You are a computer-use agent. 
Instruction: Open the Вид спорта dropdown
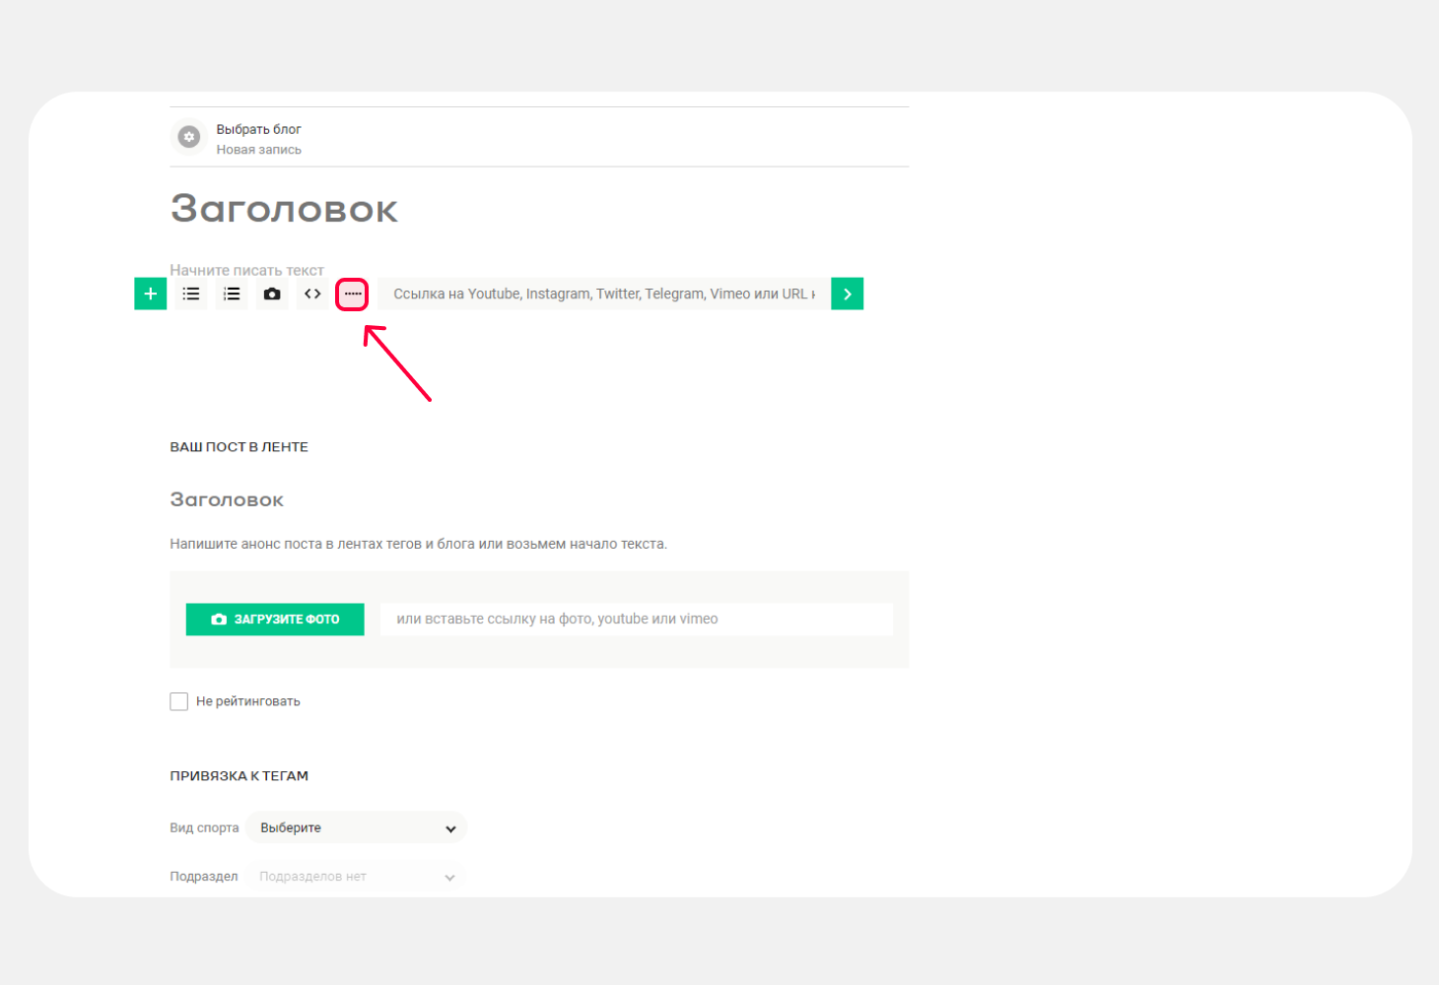click(356, 827)
